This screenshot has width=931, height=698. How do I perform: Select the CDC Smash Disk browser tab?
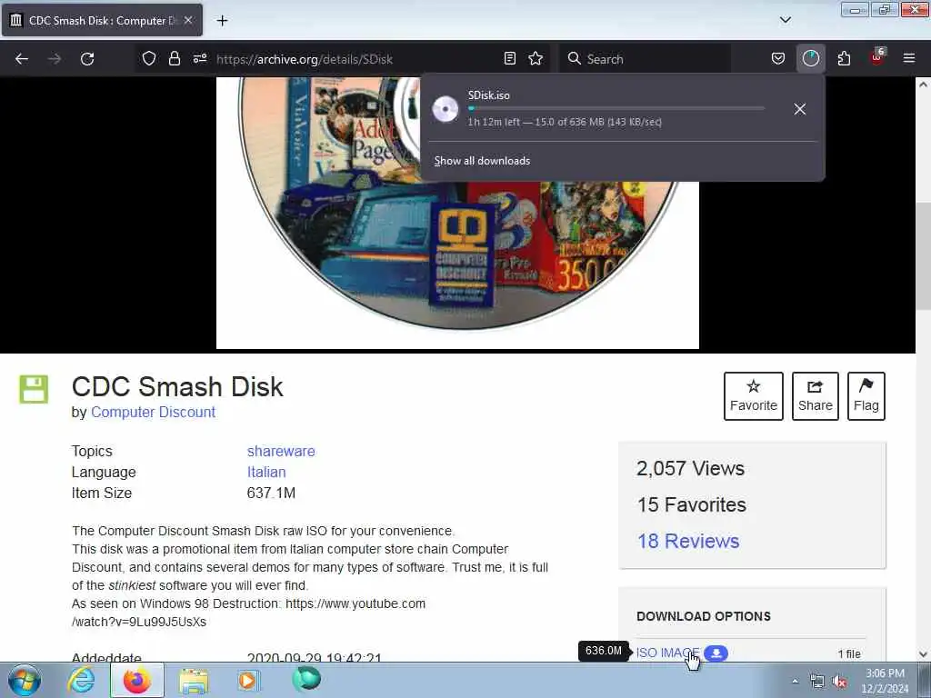(x=102, y=20)
